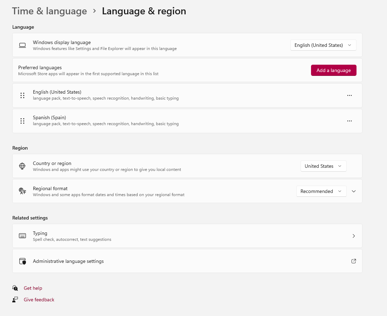Grab the drag handle for Spanish (Spain)
Image resolution: width=387 pixels, height=316 pixels.
pos(22,121)
